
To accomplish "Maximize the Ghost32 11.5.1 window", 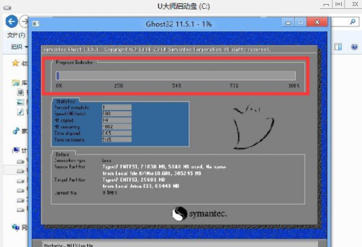I will [x=300, y=22].
